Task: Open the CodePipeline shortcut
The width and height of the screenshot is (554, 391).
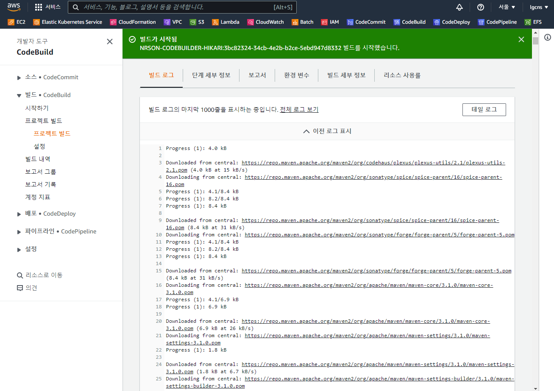Action: [x=497, y=22]
